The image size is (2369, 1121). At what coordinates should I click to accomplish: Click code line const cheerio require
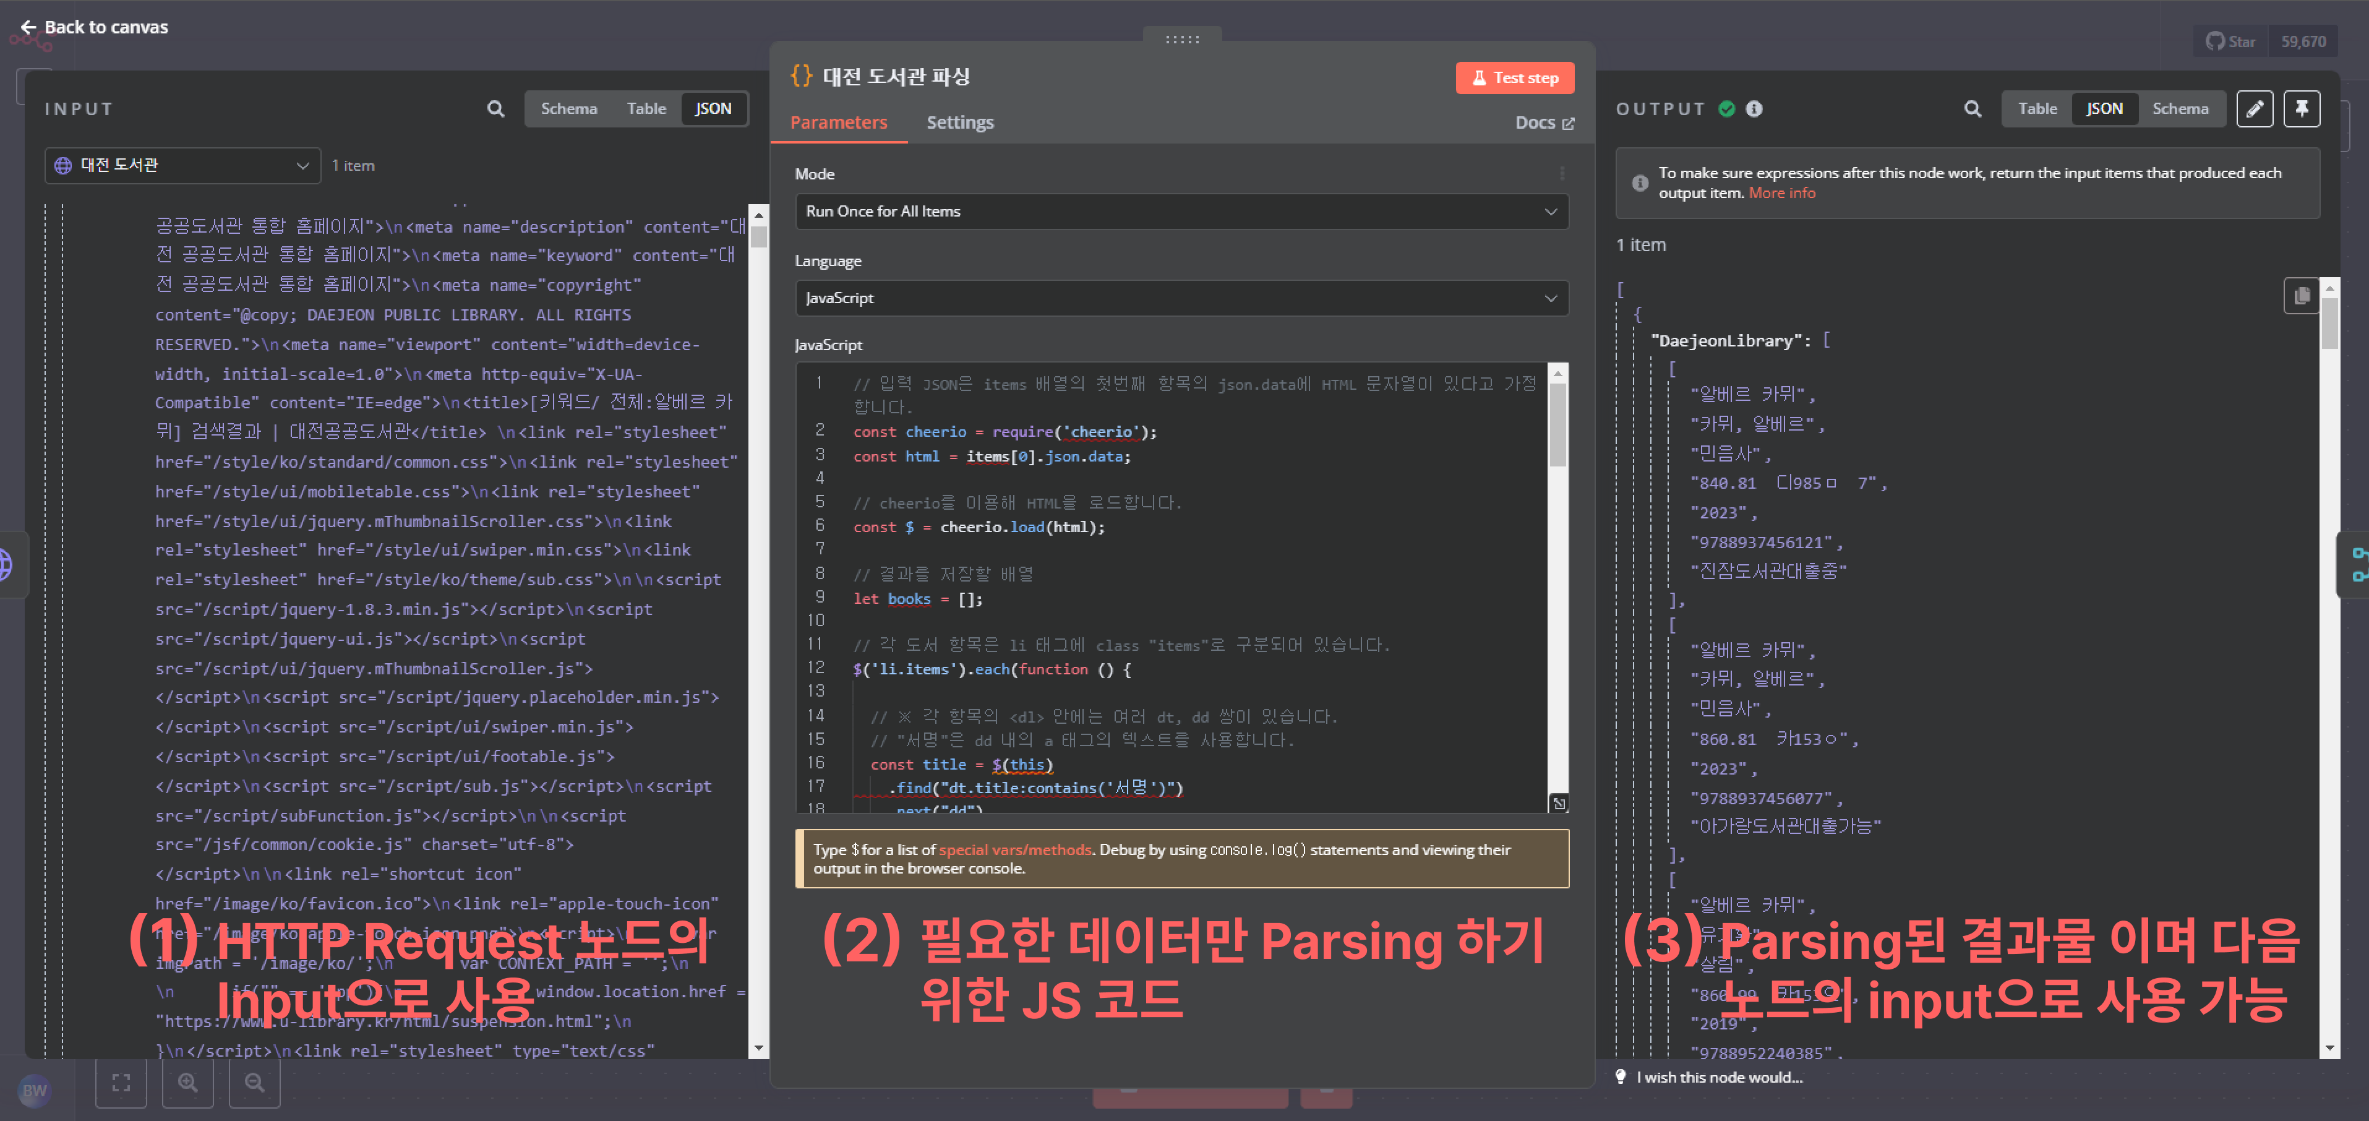tap(1005, 431)
